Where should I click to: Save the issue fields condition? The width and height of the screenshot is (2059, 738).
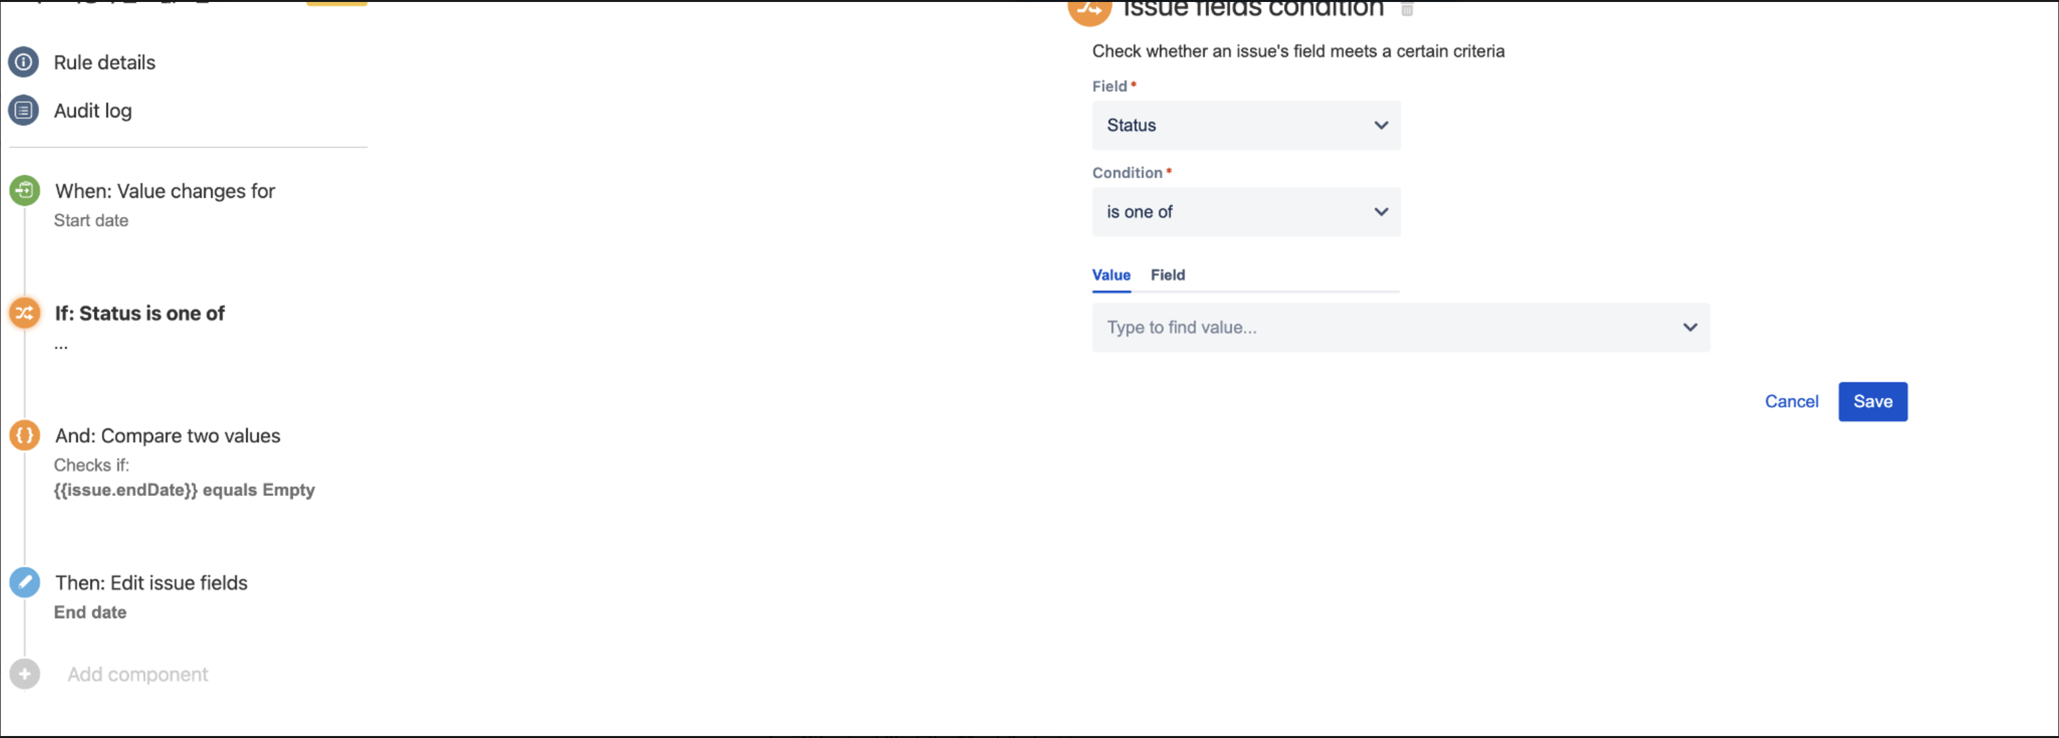click(1873, 402)
